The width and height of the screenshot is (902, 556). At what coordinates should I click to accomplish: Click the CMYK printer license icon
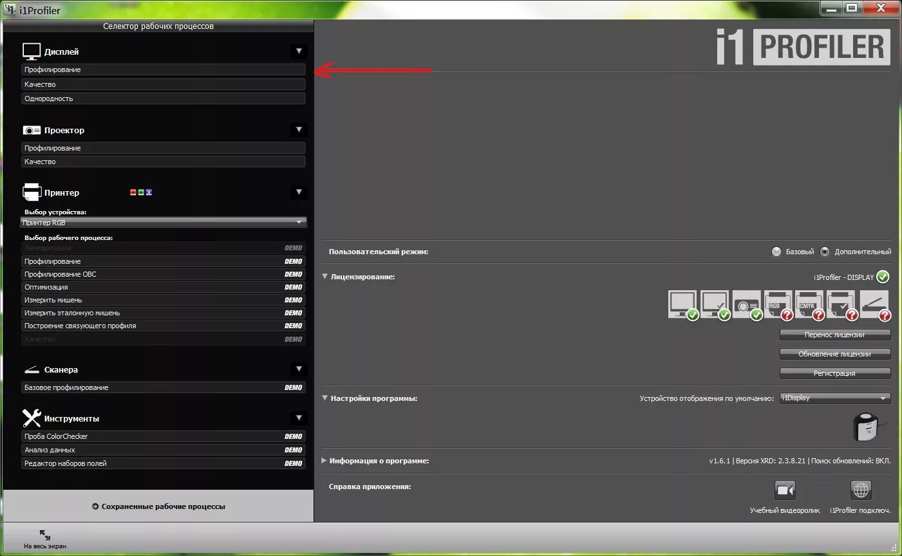(x=810, y=305)
